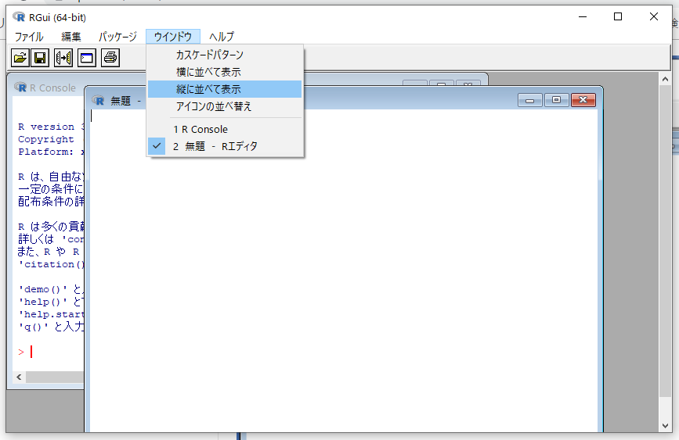
Task: Click the 'citation( line in console
Action: (51, 264)
